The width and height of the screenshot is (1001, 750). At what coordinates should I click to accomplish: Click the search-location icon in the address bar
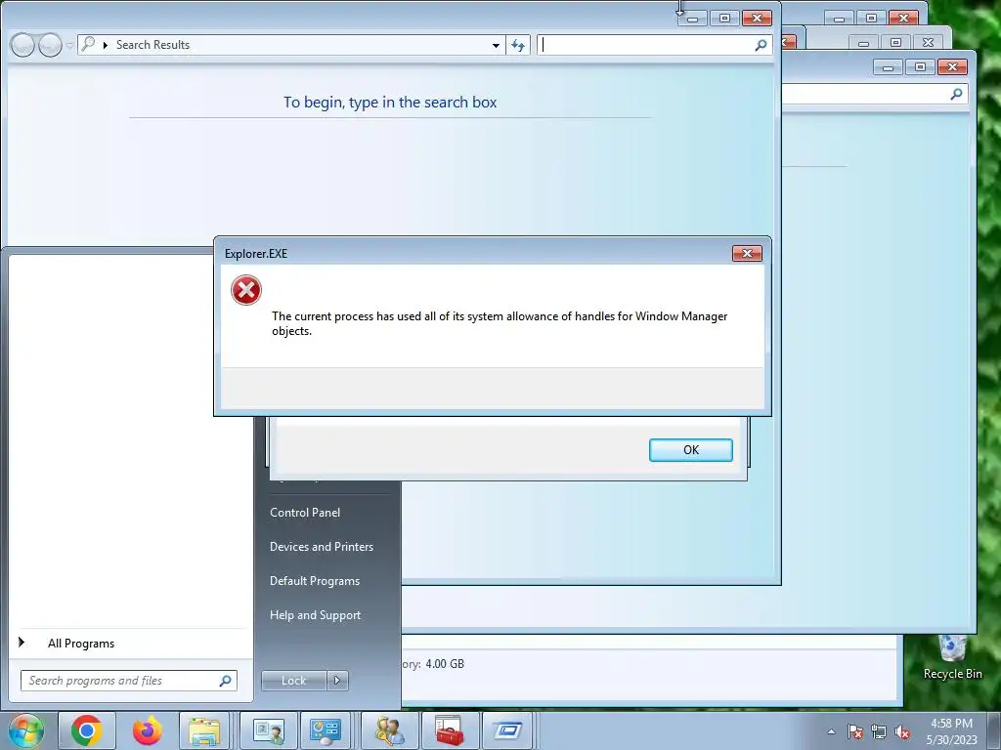coord(88,44)
